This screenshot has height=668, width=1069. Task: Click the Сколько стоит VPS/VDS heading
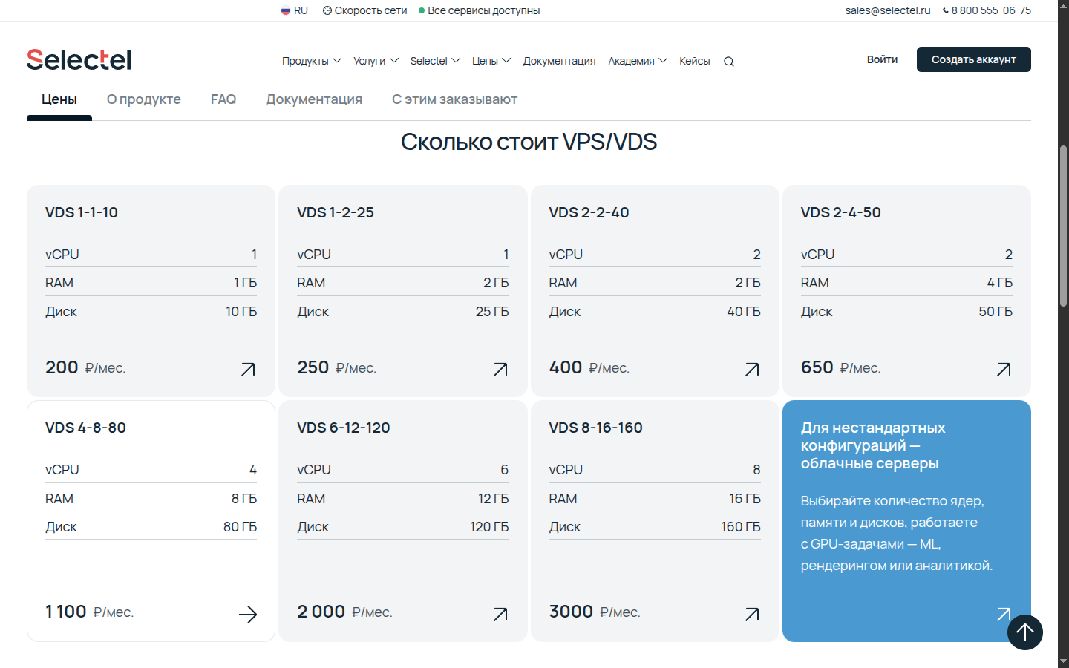(529, 142)
